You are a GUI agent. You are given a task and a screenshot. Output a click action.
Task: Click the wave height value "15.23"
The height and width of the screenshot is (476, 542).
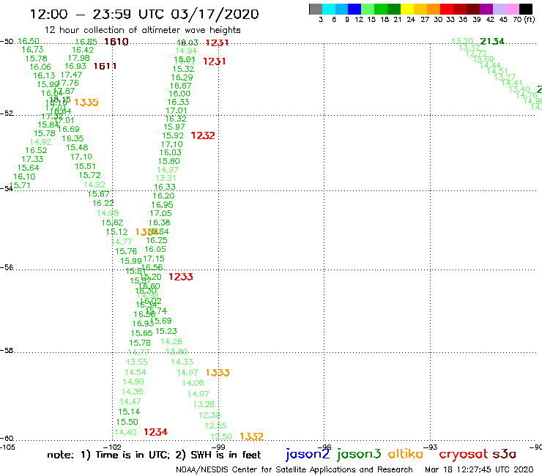coord(166,331)
